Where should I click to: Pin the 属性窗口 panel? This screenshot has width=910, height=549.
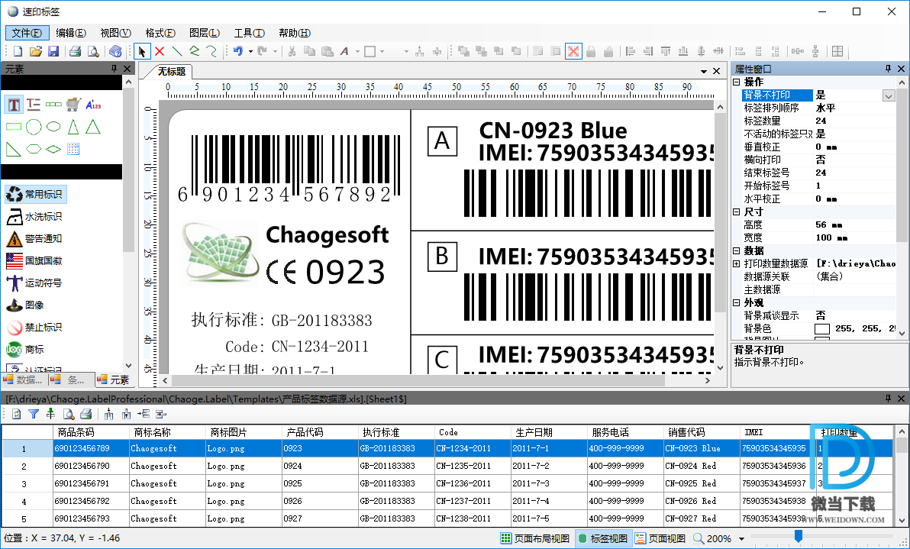(x=888, y=69)
